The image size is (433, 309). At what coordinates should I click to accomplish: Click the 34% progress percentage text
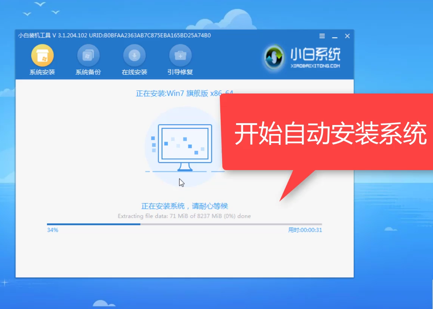click(x=53, y=230)
